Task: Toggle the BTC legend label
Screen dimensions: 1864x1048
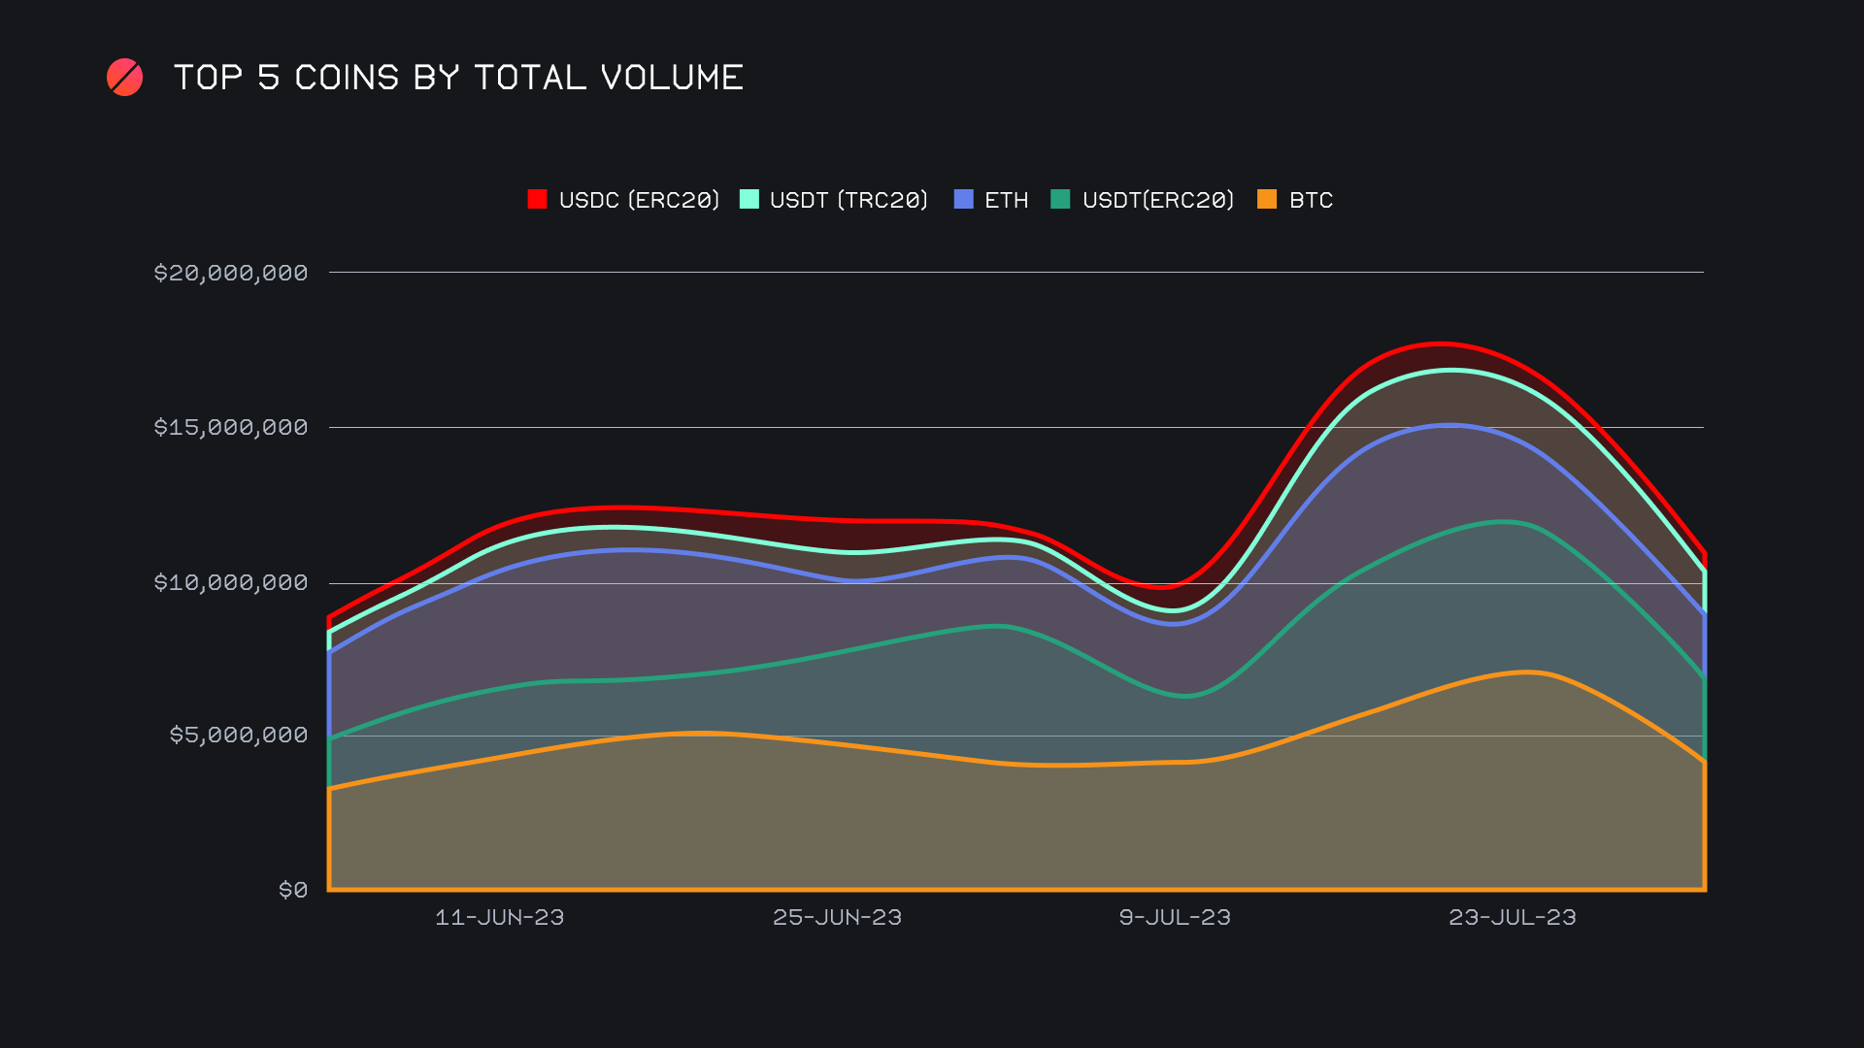Action: [x=1311, y=200]
